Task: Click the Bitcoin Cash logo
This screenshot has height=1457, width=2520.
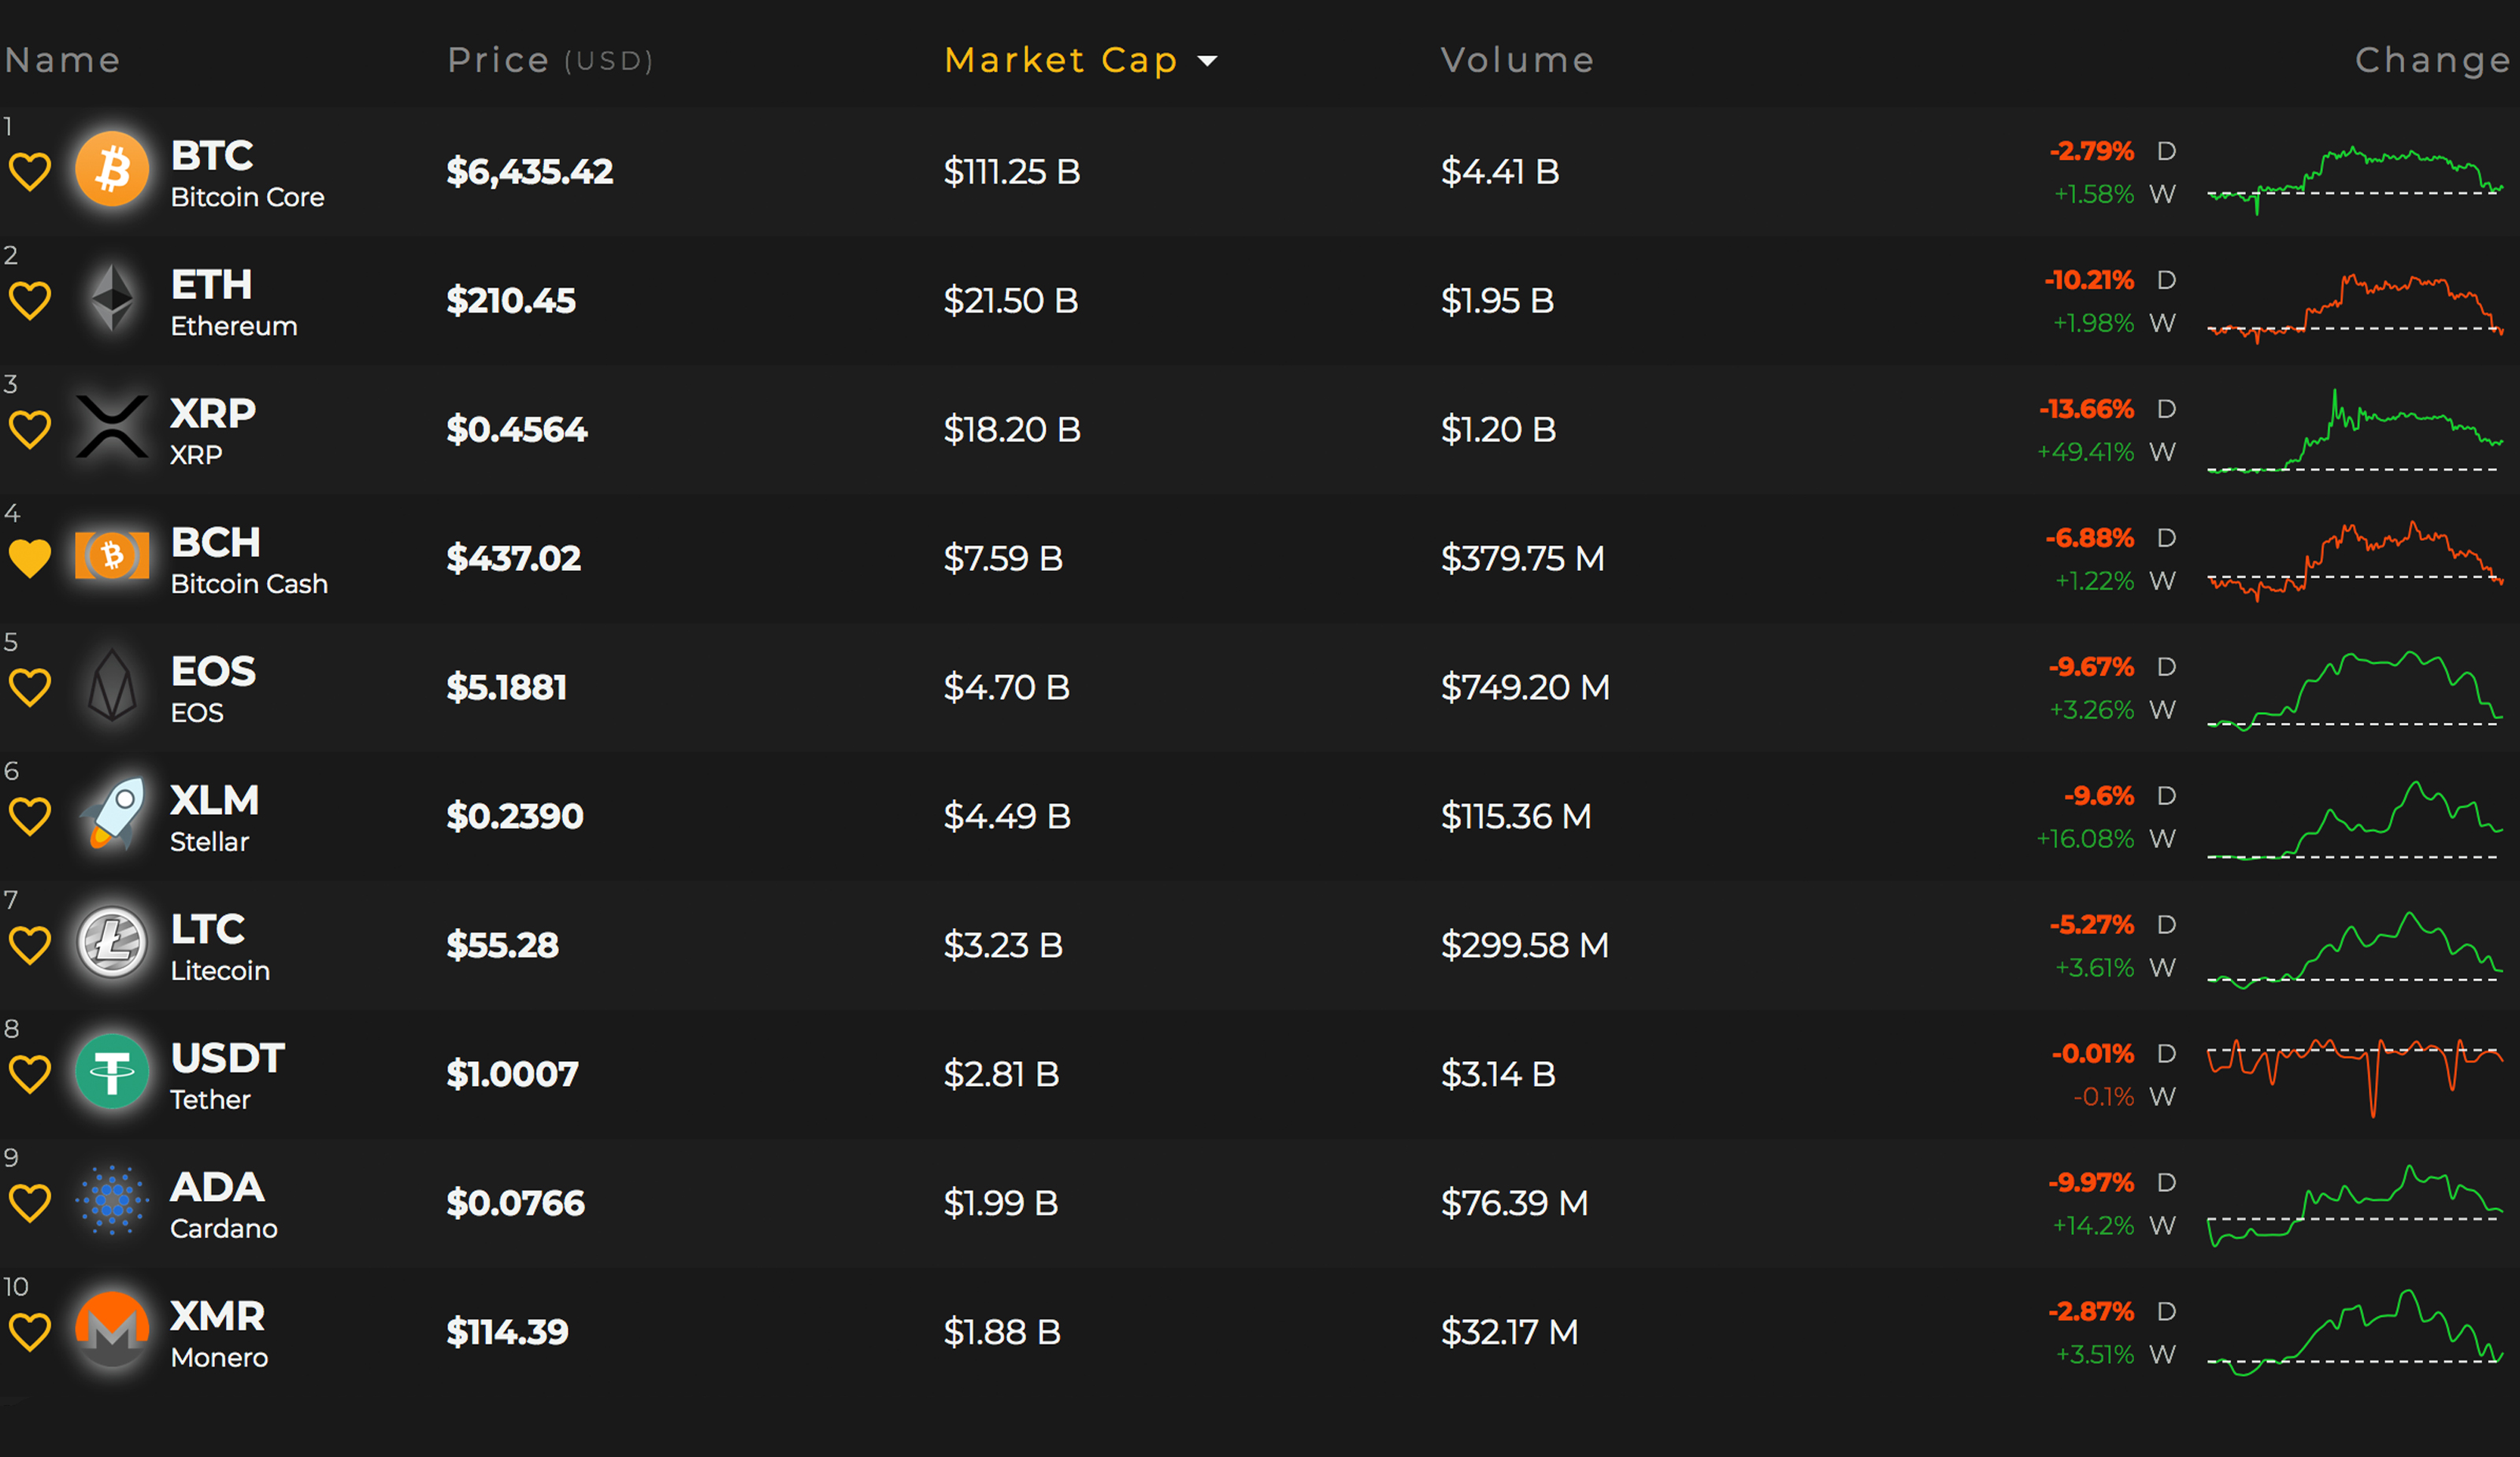Action: click(x=112, y=555)
